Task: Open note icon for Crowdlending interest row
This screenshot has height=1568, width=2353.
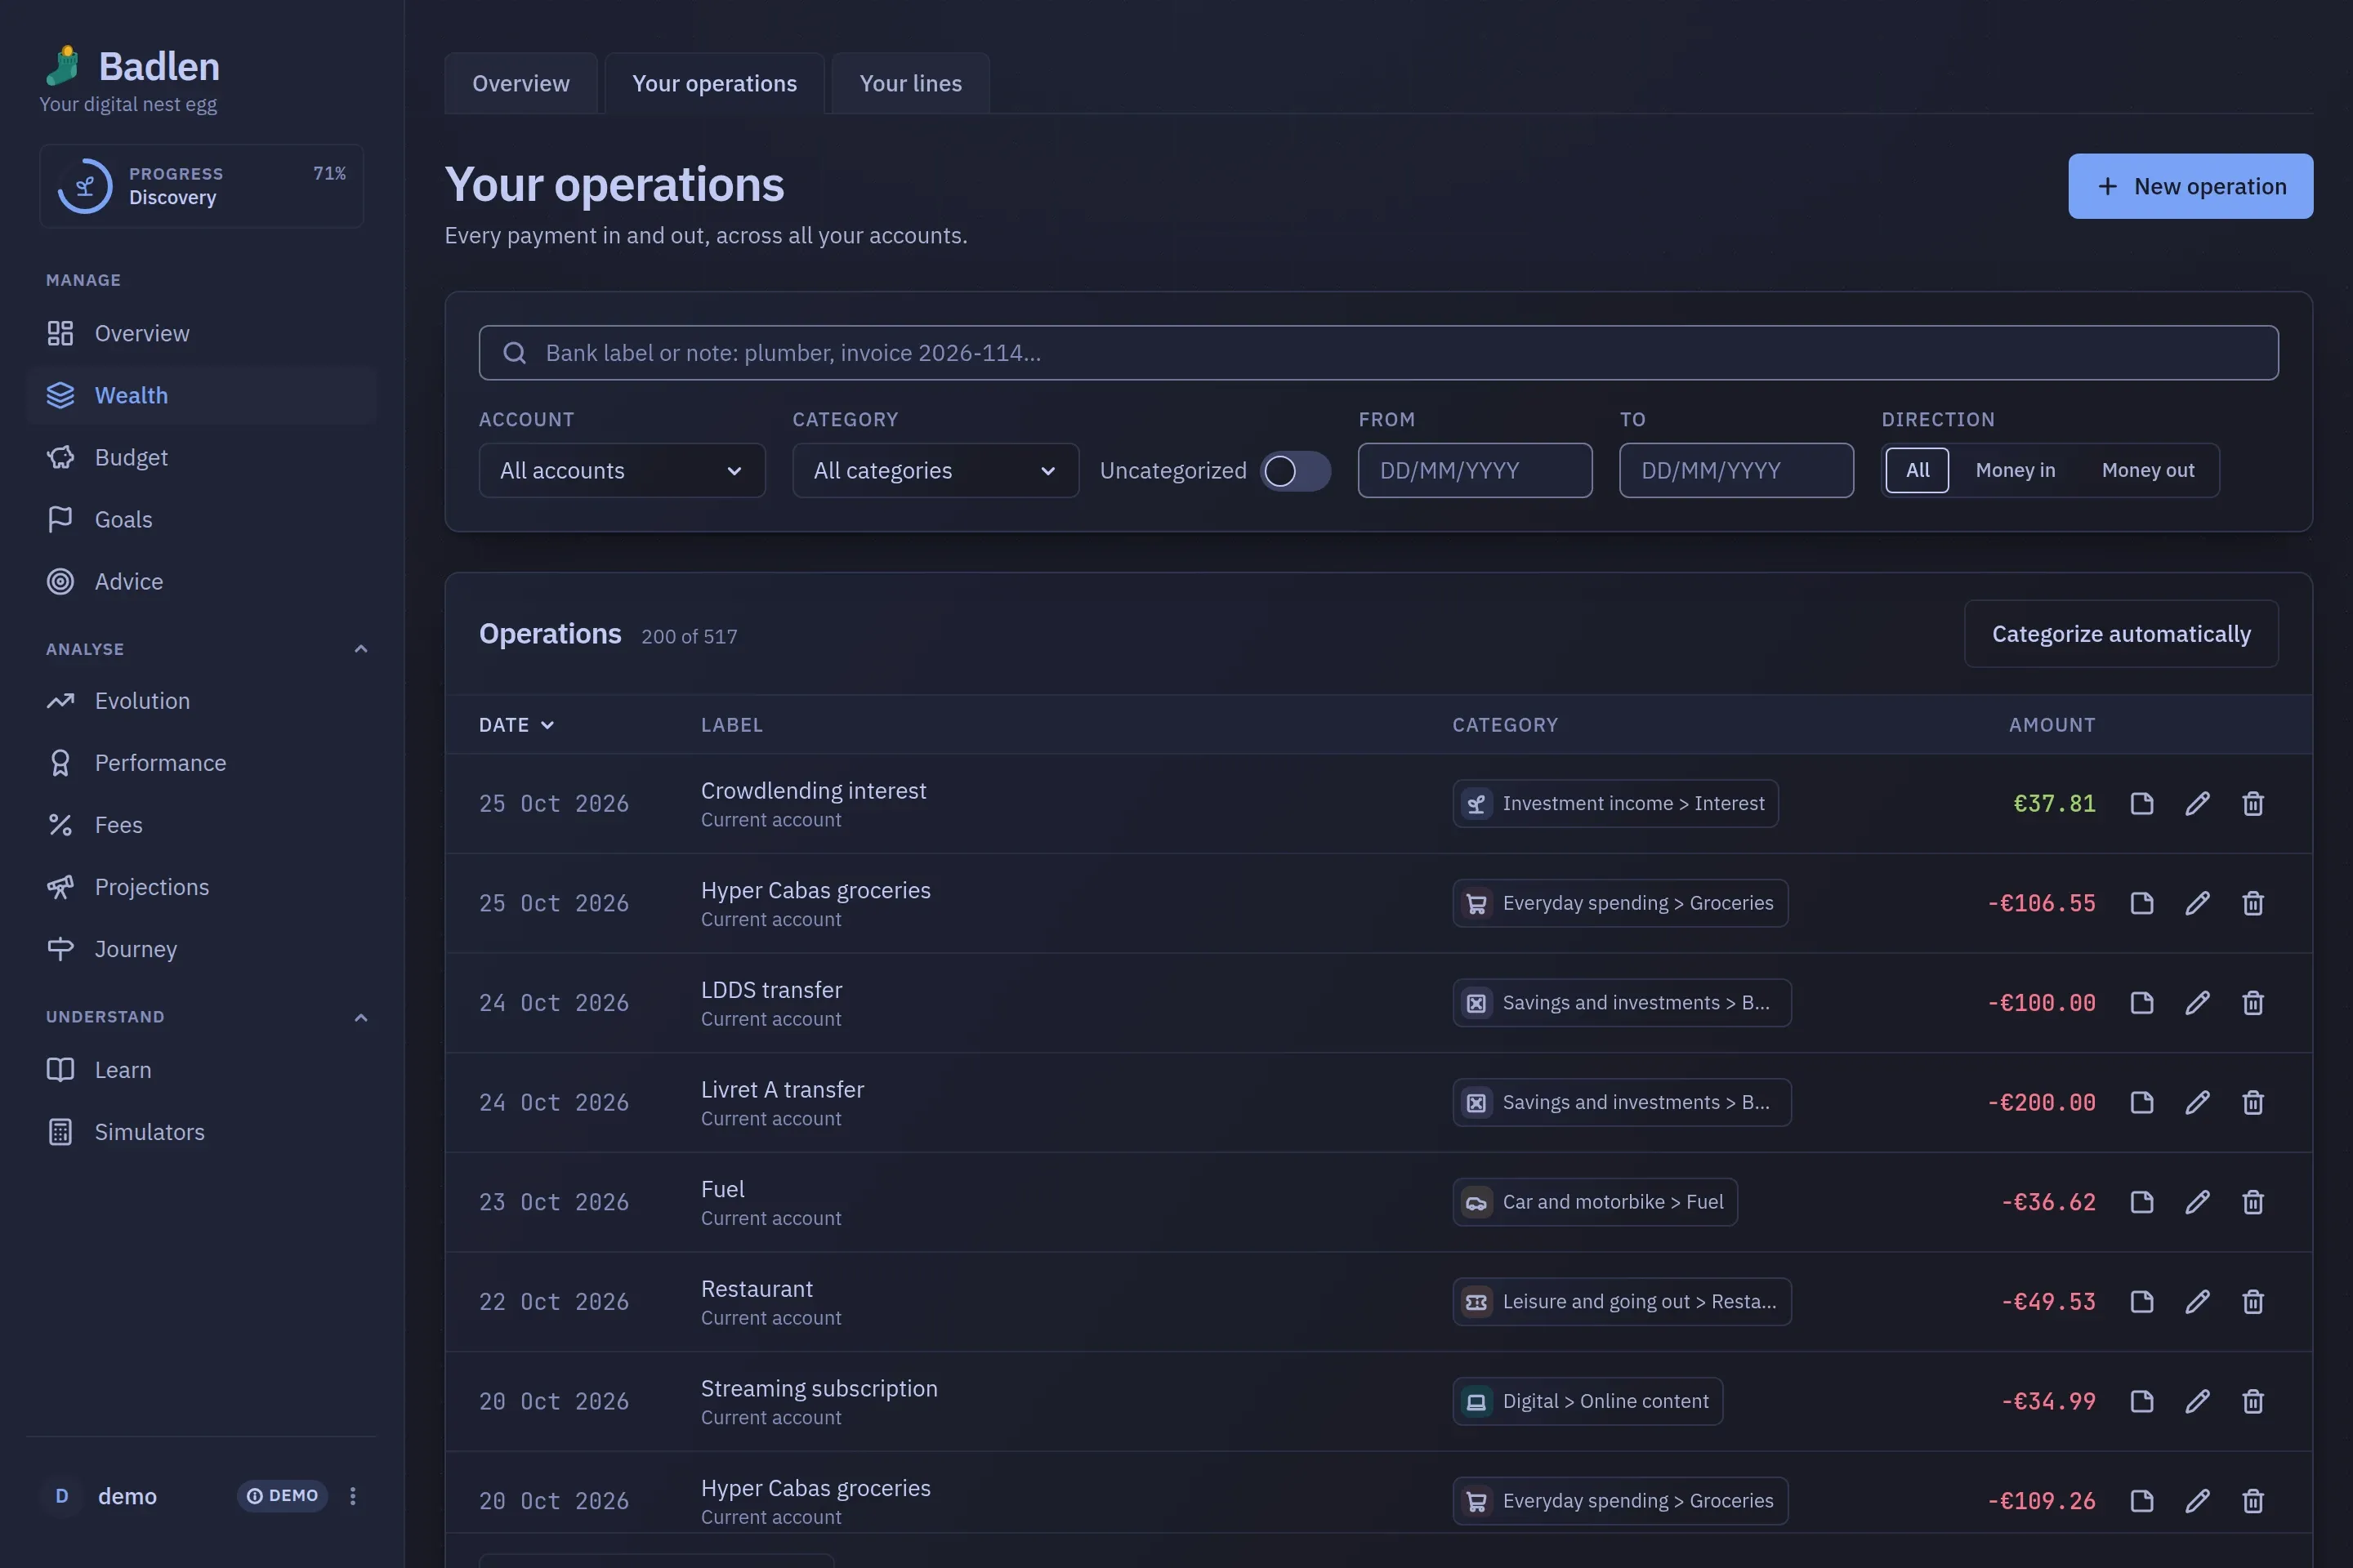Action: tap(2141, 803)
